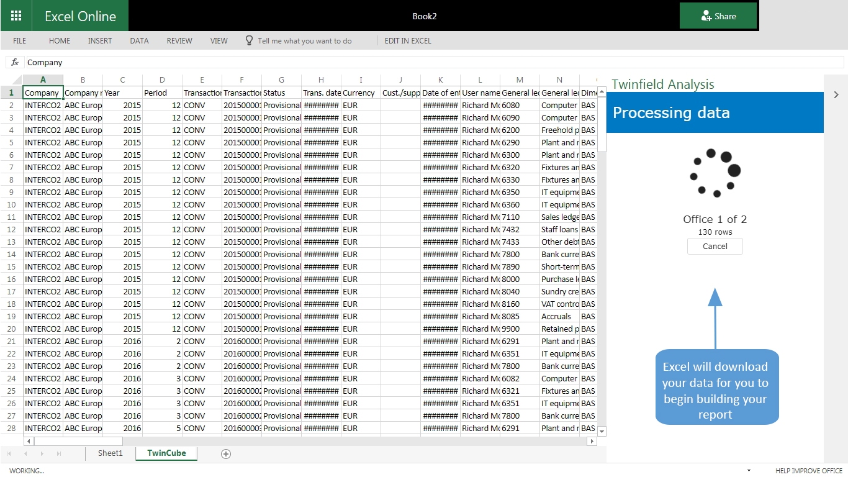
Task: Select the VIEW ribbon tab
Action: (219, 41)
